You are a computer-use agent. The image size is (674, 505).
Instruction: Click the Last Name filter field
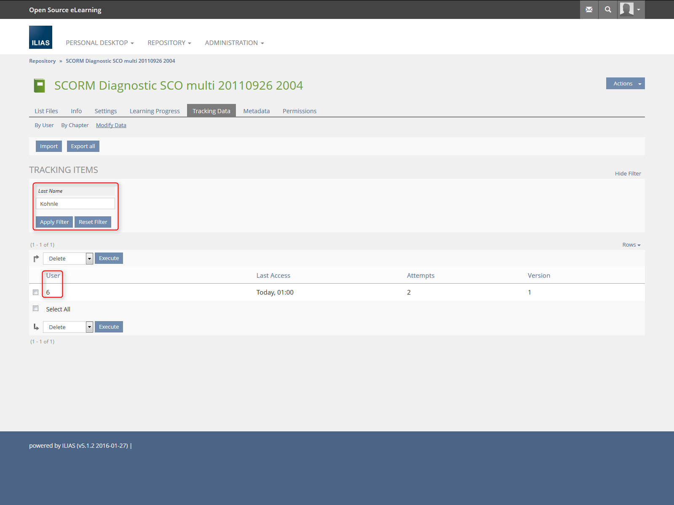(x=75, y=204)
